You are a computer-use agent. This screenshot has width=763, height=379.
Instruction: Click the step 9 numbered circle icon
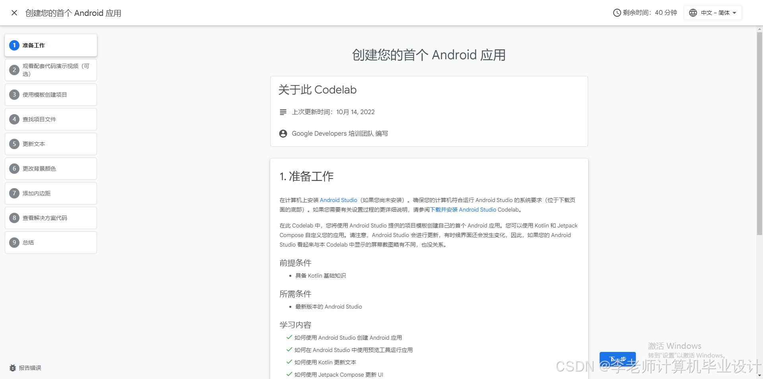click(x=14, y=243)
